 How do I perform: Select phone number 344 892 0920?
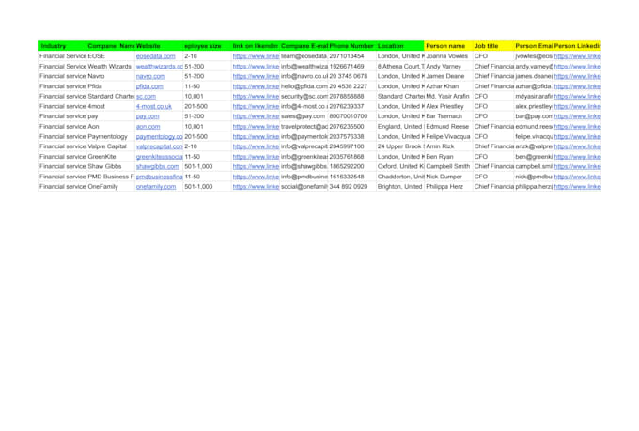pyautogui.click(x=352, y=187)
